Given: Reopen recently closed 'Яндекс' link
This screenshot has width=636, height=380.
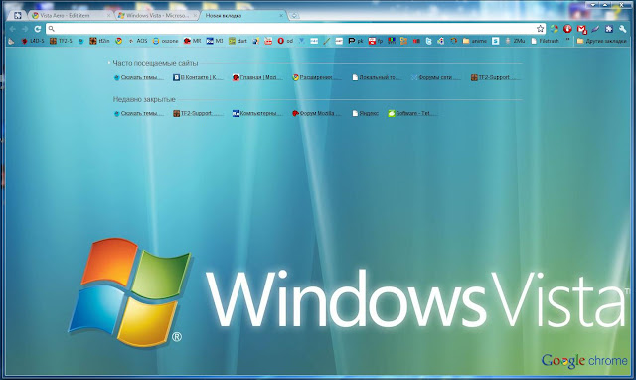Looking at the screenshot, I should point(366,113).
